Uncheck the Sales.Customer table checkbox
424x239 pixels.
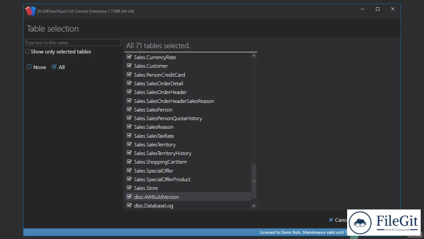coord(129,65)
